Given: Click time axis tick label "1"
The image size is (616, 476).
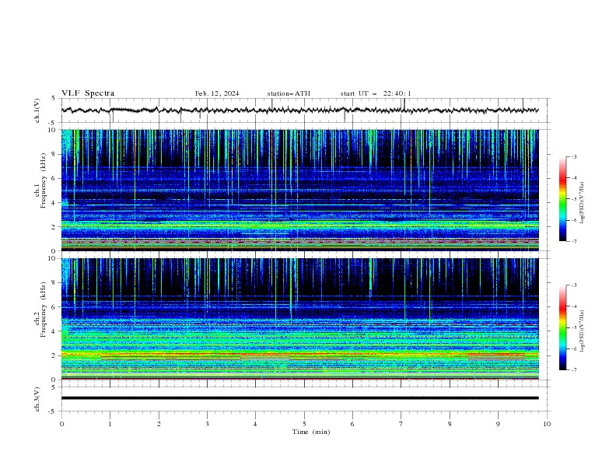Looking at the screenshot, I should coord(110,424).
